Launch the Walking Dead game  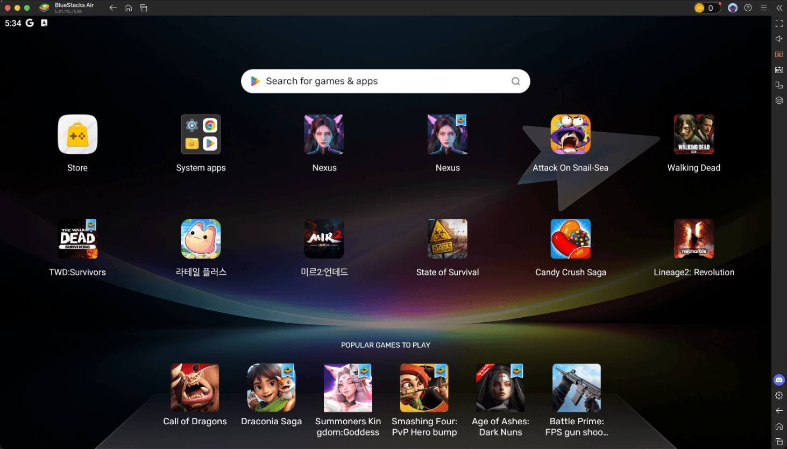pyautogui.click(x=694, y=134)
